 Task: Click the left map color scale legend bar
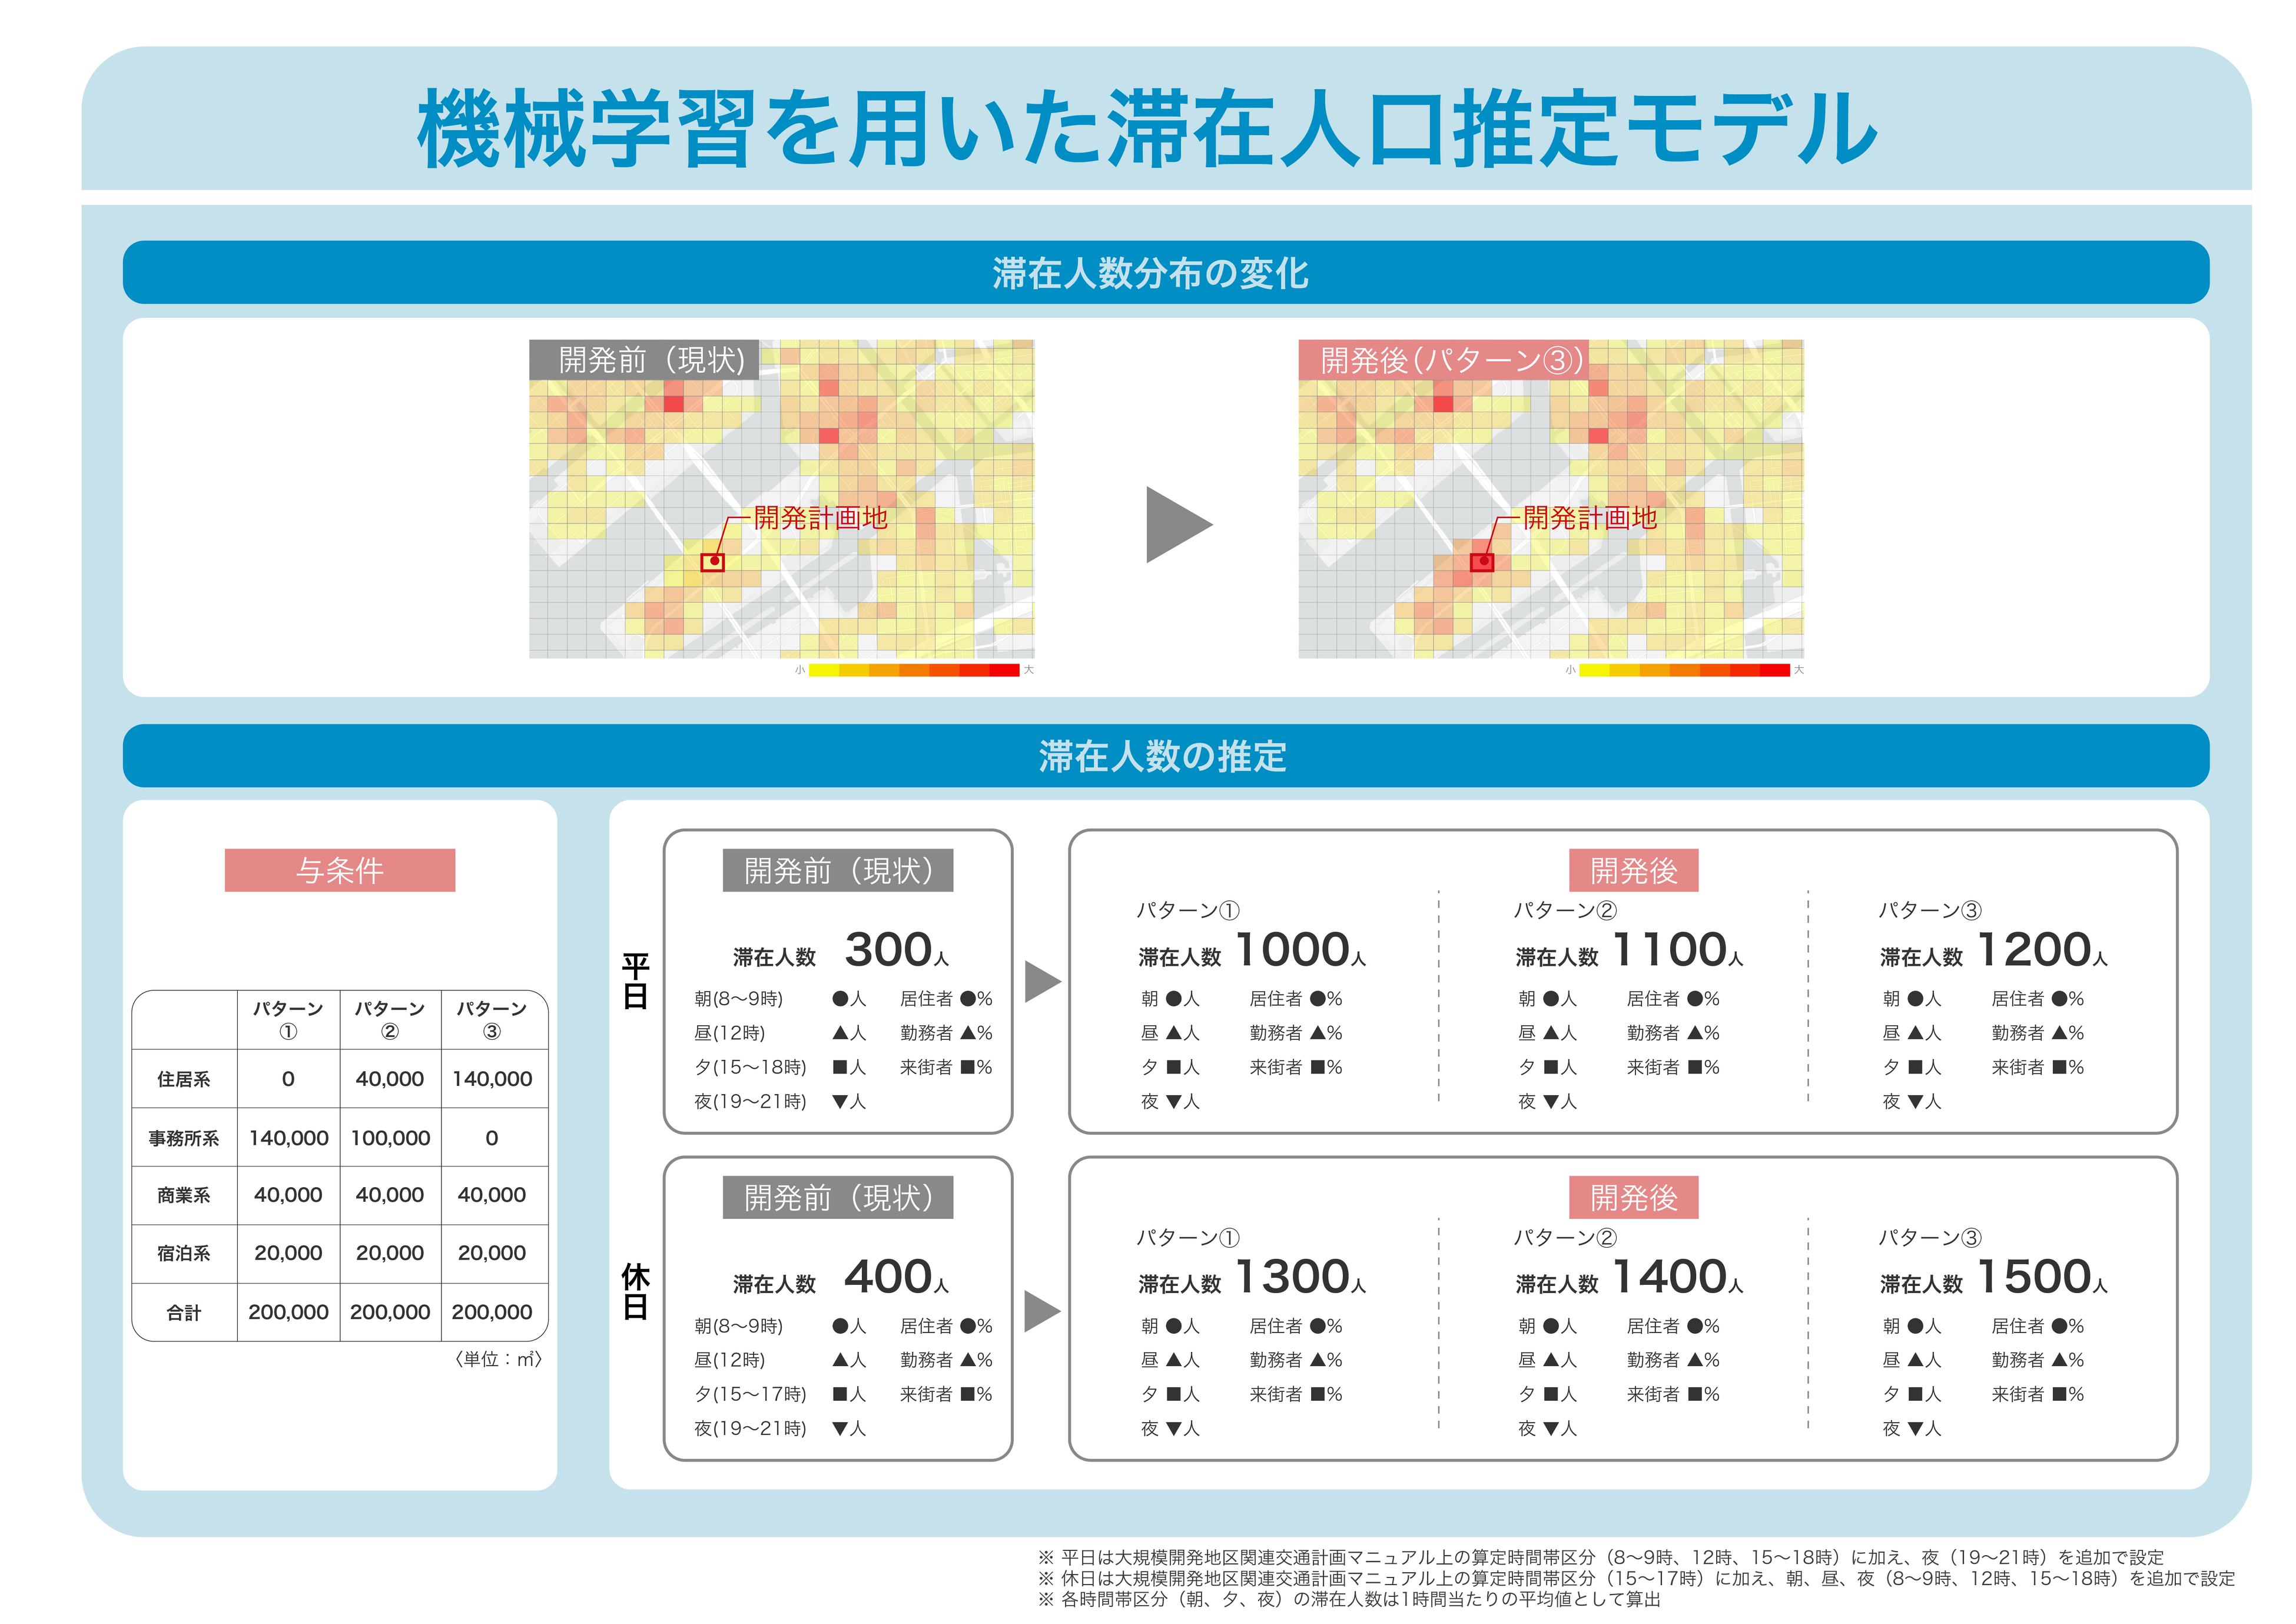(913, 670)
